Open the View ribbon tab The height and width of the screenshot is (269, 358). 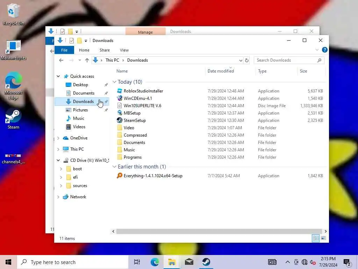(x=124, y=50)
